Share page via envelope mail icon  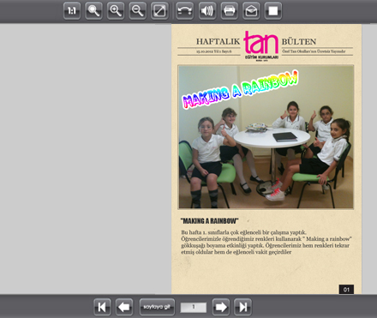251,11
